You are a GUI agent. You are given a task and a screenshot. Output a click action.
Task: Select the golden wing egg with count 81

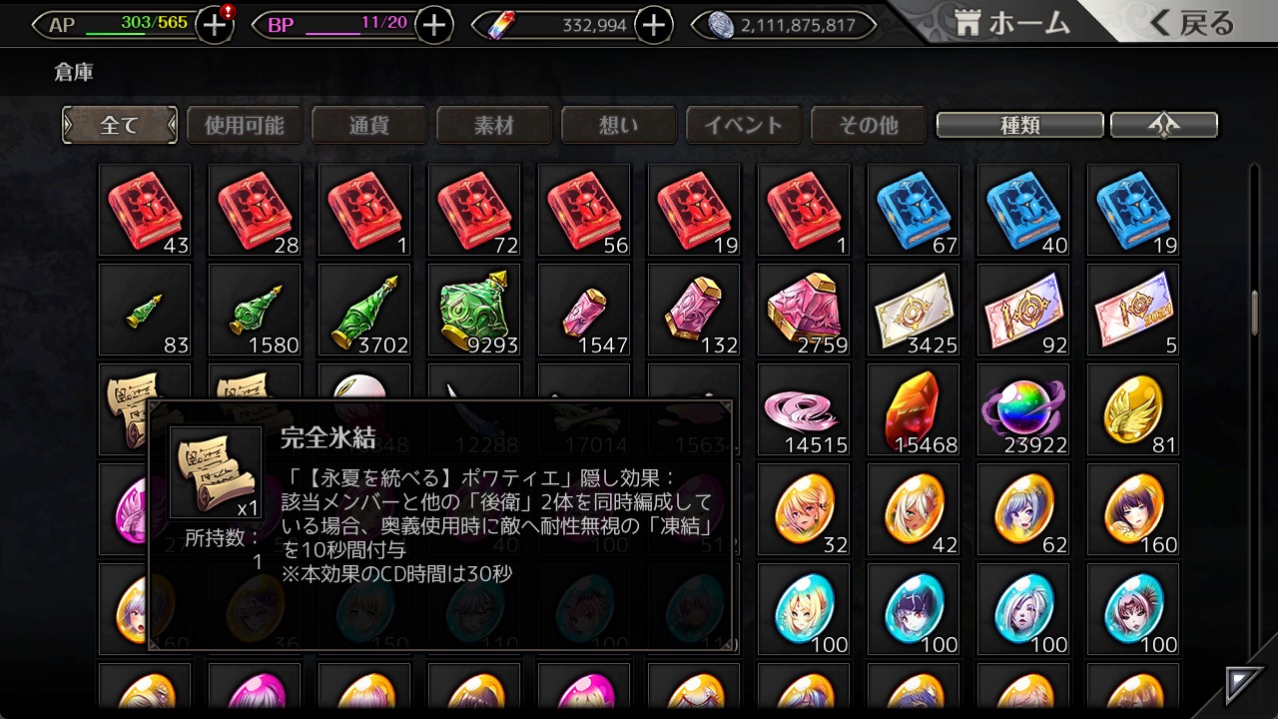click(x=1133, y=410)
